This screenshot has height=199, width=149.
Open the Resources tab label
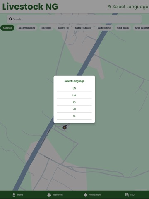(x=58, y=195)
